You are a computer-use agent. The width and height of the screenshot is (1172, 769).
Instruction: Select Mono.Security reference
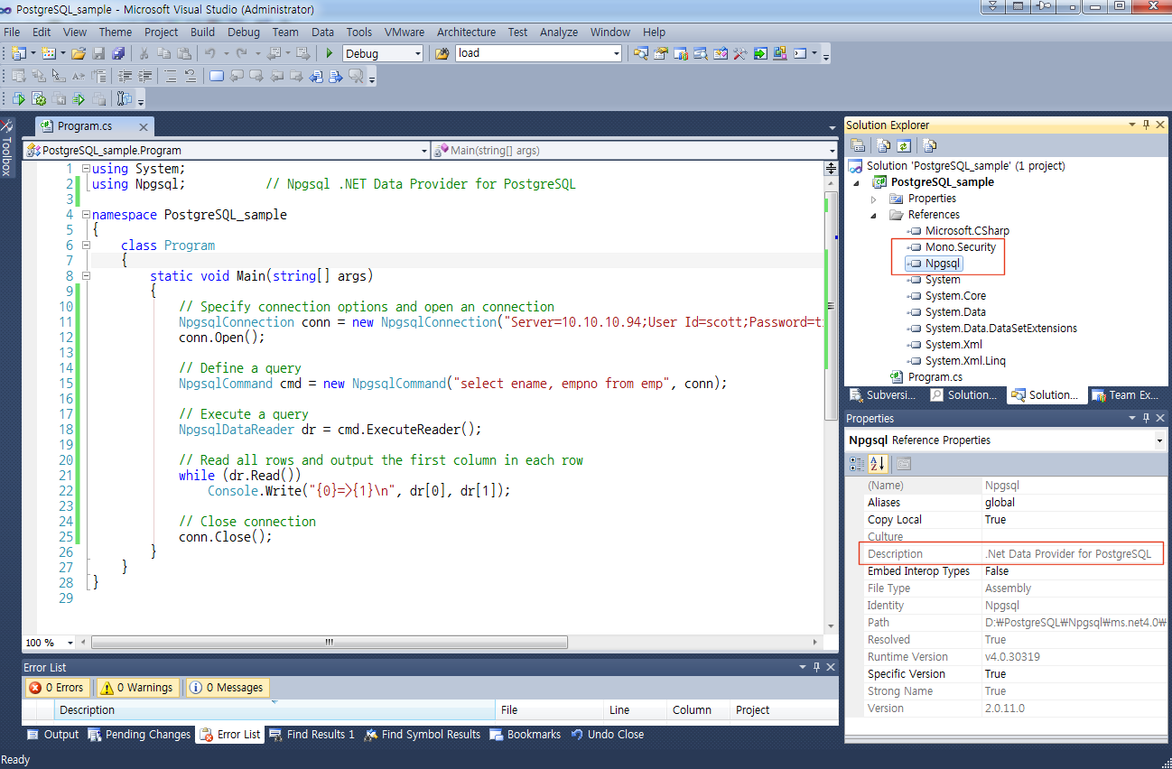(961, 247)
